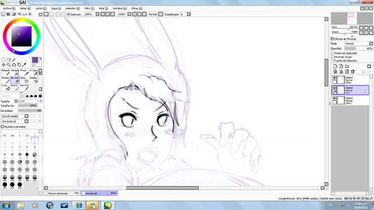Open the Archivo menu
The height and width of the screenshot is (210, 374).
tap(9, 8)
